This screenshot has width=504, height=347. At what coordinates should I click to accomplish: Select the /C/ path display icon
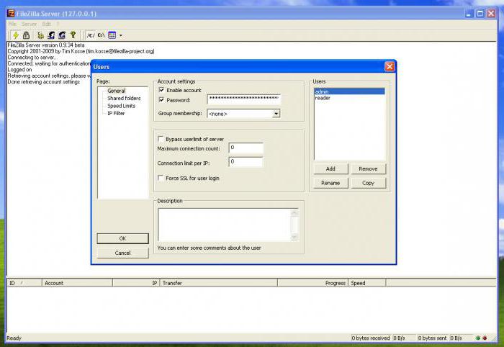(91, 35)
